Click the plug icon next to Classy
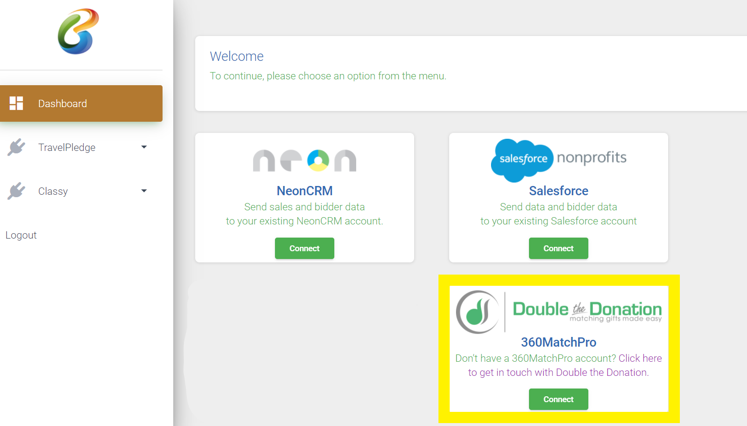 coord(16,191)
